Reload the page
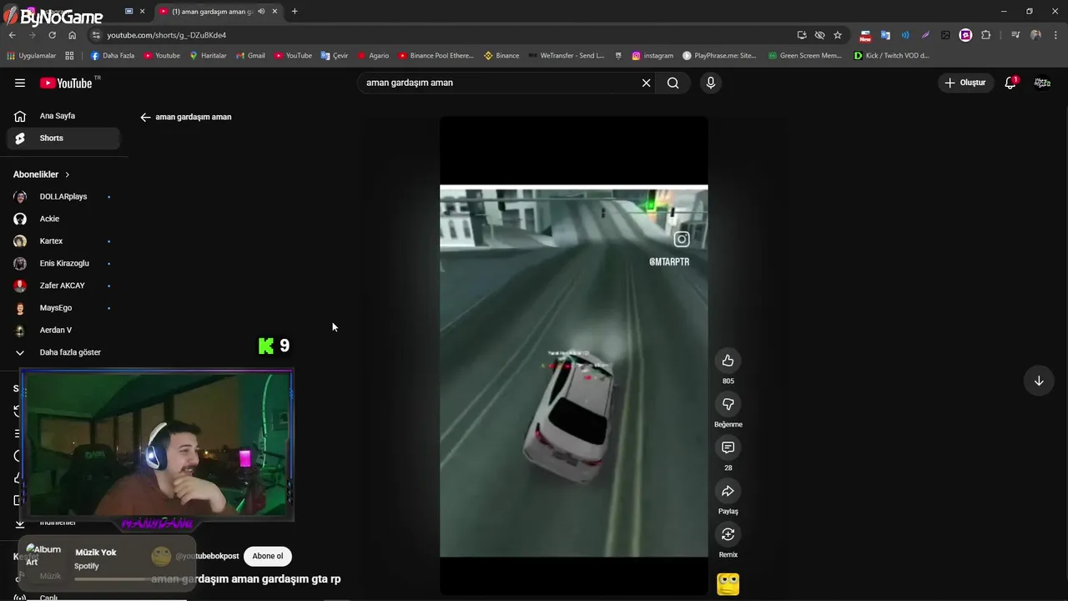 click(52, 35)
